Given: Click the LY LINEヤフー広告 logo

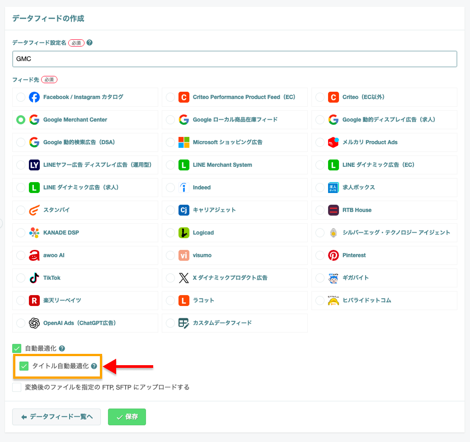Looking at the screenshot, I should point(34,165).
